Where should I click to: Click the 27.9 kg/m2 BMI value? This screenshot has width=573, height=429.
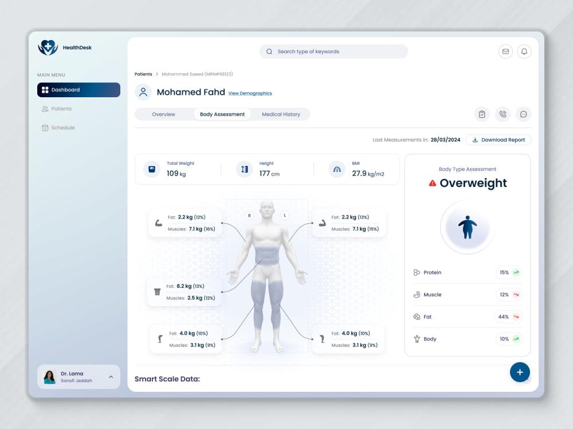click(368, 174)
